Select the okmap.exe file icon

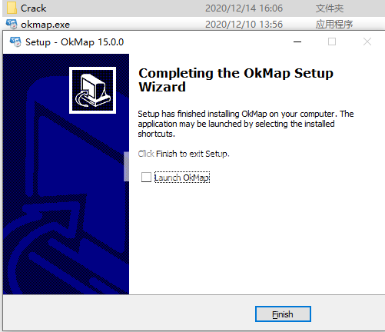(x=12, y=25)
